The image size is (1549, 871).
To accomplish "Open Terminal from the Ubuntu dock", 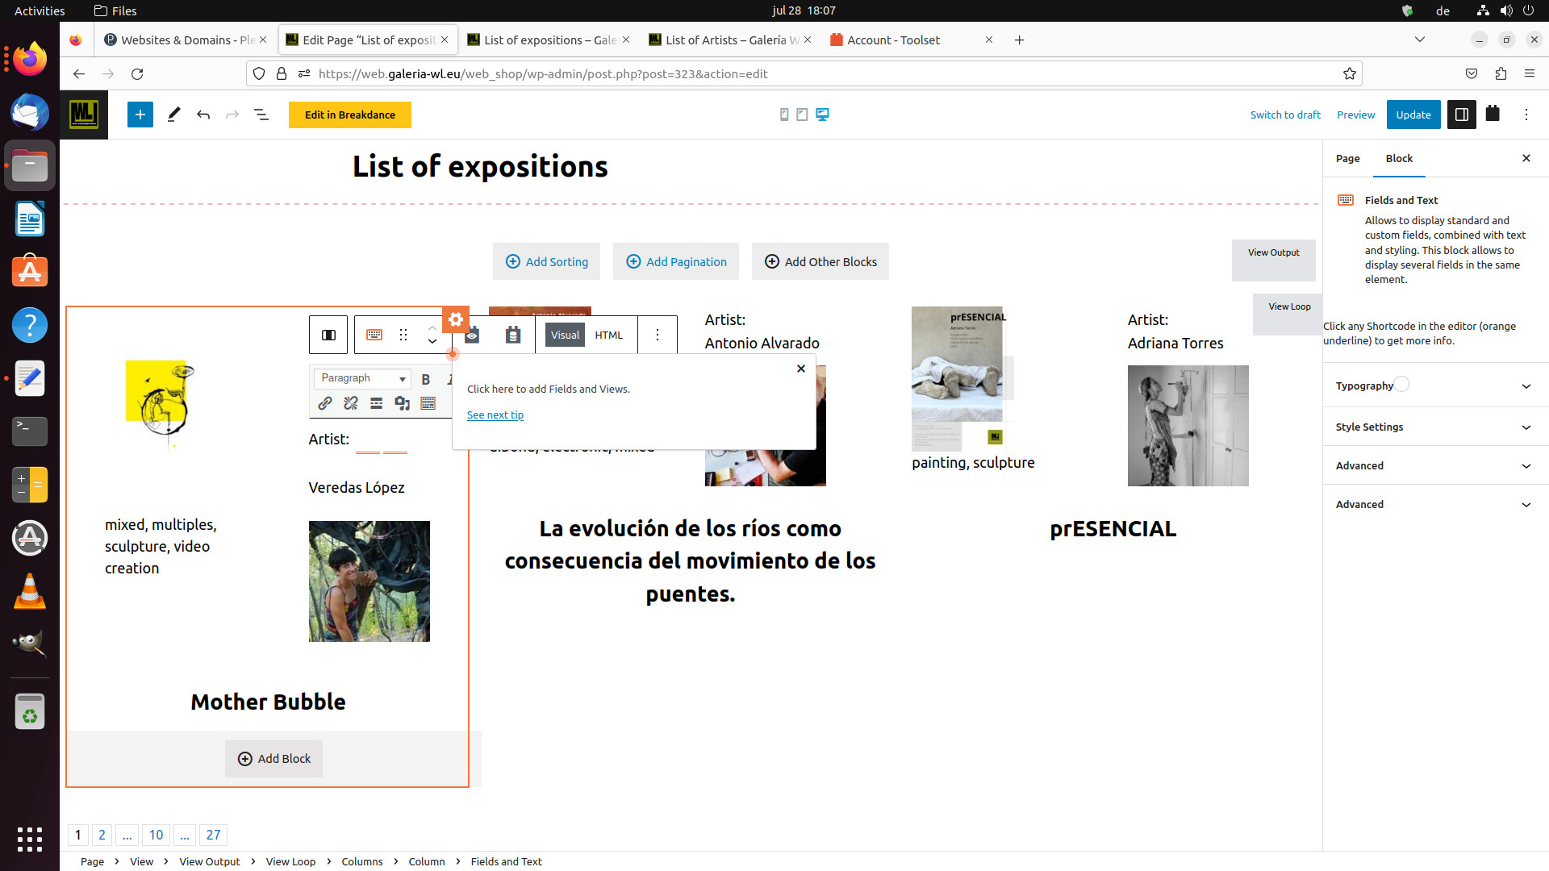I will click(x=30, y=431).
